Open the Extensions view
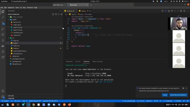This screenshot has width=190, height=107. tap(3, 34)
